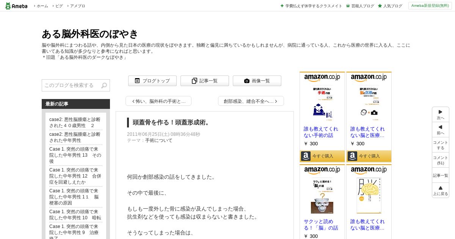Click the date 2011年06月25日(土) 08時36分48秒

[x=163, y=134]
